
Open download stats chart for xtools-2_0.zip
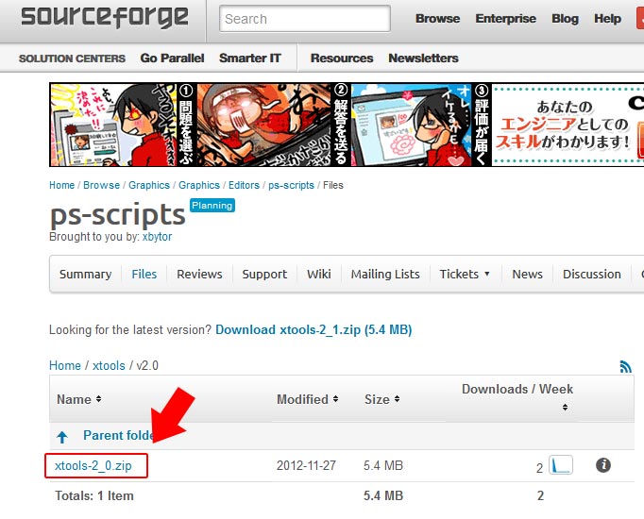(561, 465)
